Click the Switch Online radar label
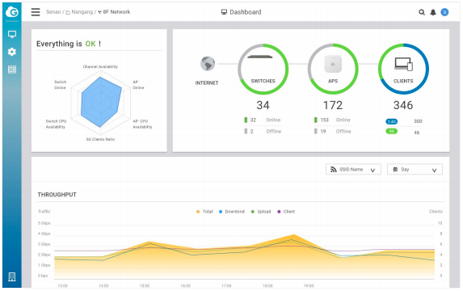463x291 pixels. point(61,85)
